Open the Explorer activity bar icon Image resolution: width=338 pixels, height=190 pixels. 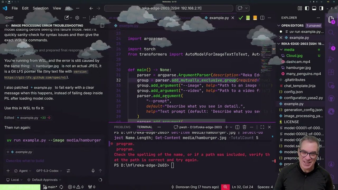click(x=331, y=20)
